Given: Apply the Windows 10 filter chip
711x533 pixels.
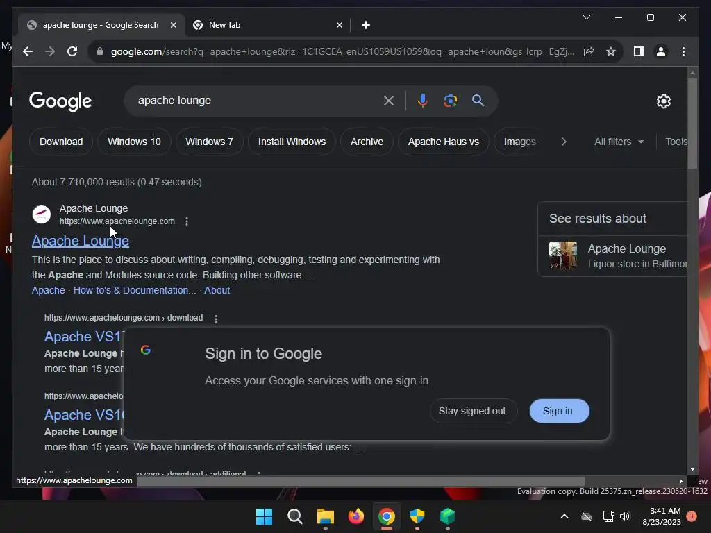Looking at the screenshot, I should 134,142.
